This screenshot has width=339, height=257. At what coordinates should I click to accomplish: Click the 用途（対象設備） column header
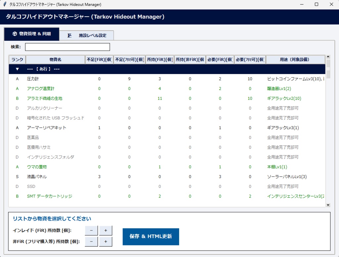pyautogui.click(x=295, y=60)
